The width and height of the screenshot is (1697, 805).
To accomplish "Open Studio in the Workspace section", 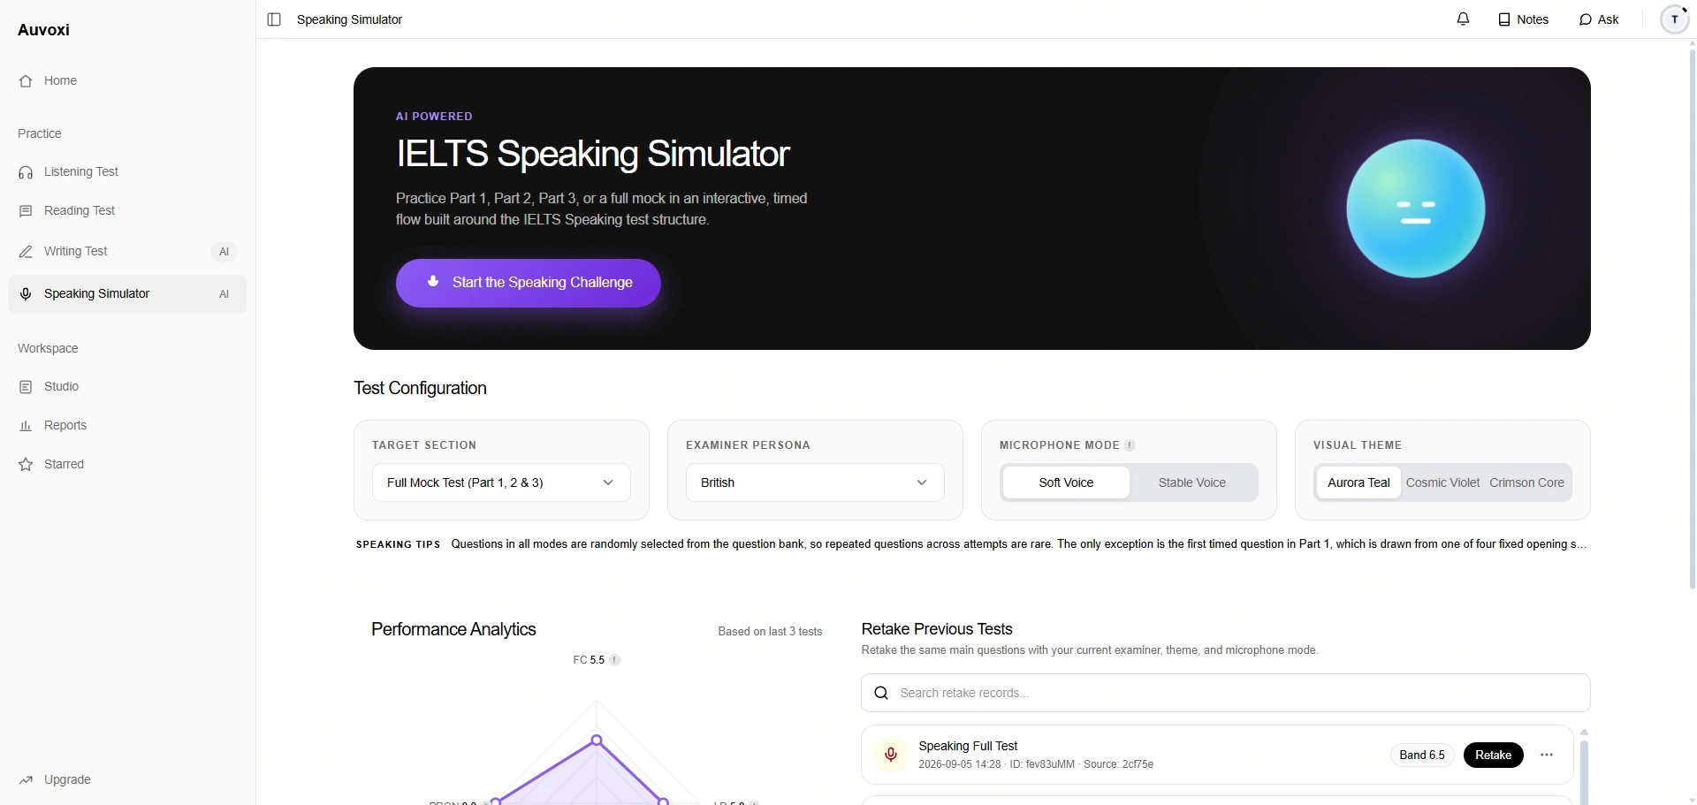I will (x=127, y=387).
